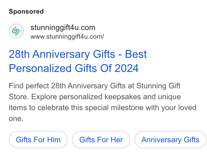207x157 pixels.
Task: Visit advertiser via circular site icon
Action: [x=16, y=31]
